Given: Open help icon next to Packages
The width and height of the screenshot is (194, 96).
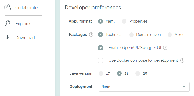Looking at the screenshot, I should [x=91, y=35].
